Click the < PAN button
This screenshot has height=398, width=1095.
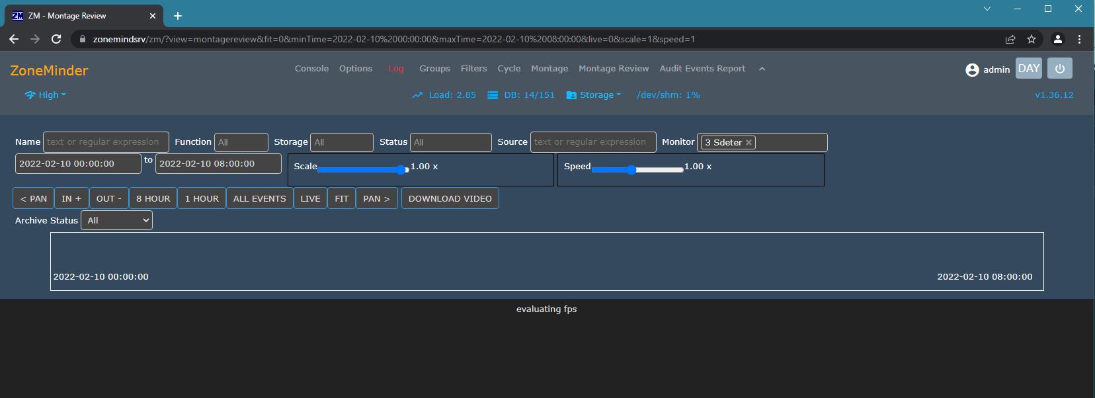34,198
